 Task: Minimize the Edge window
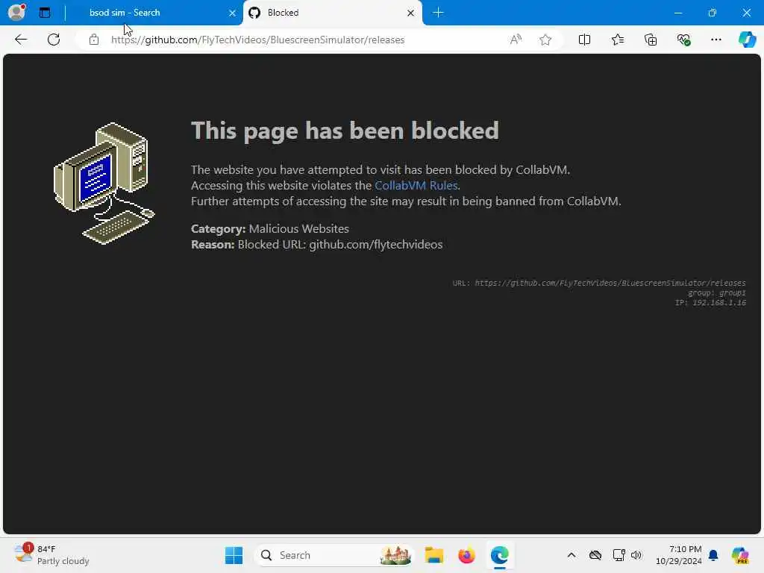pyautogui.click(x=677, y=13)
